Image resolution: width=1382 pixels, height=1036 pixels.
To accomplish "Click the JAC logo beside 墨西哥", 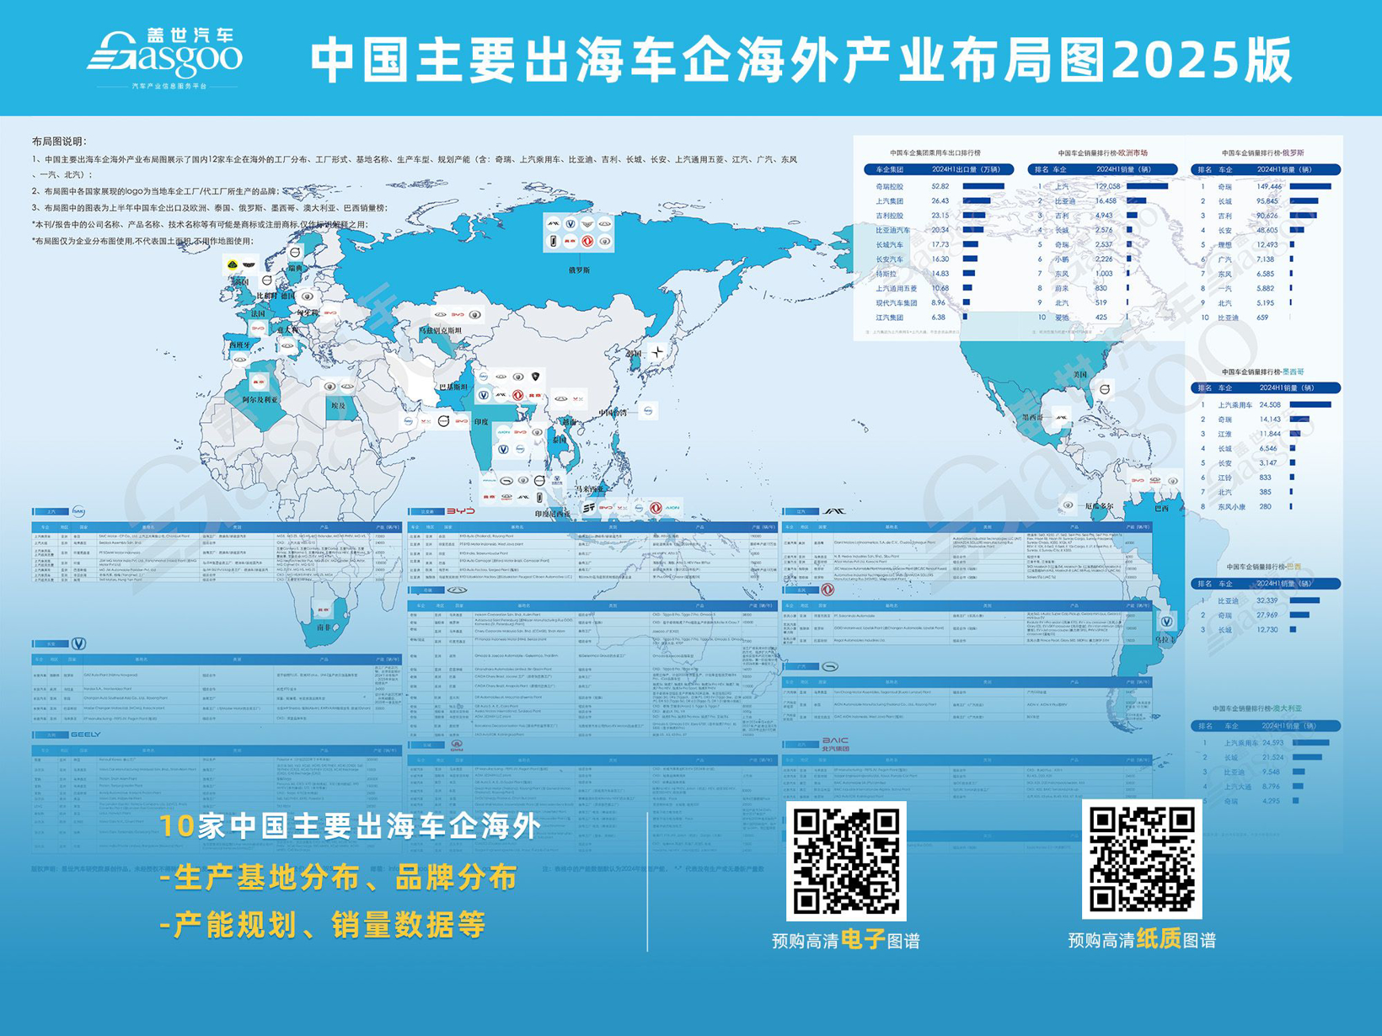I will pos(1061,417).
